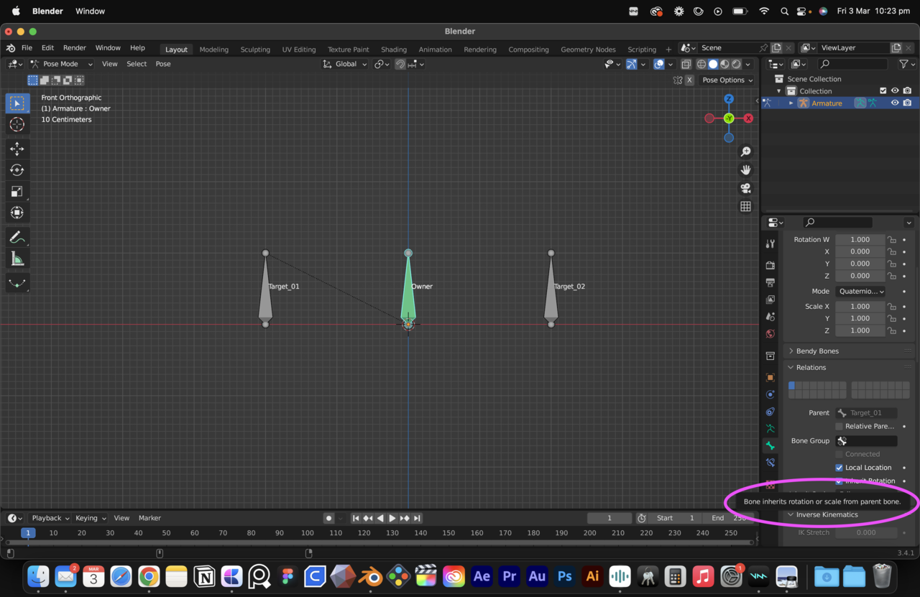Click frame 100 on the timeline
Screen dimensions: 920x597
pos(308,533)
